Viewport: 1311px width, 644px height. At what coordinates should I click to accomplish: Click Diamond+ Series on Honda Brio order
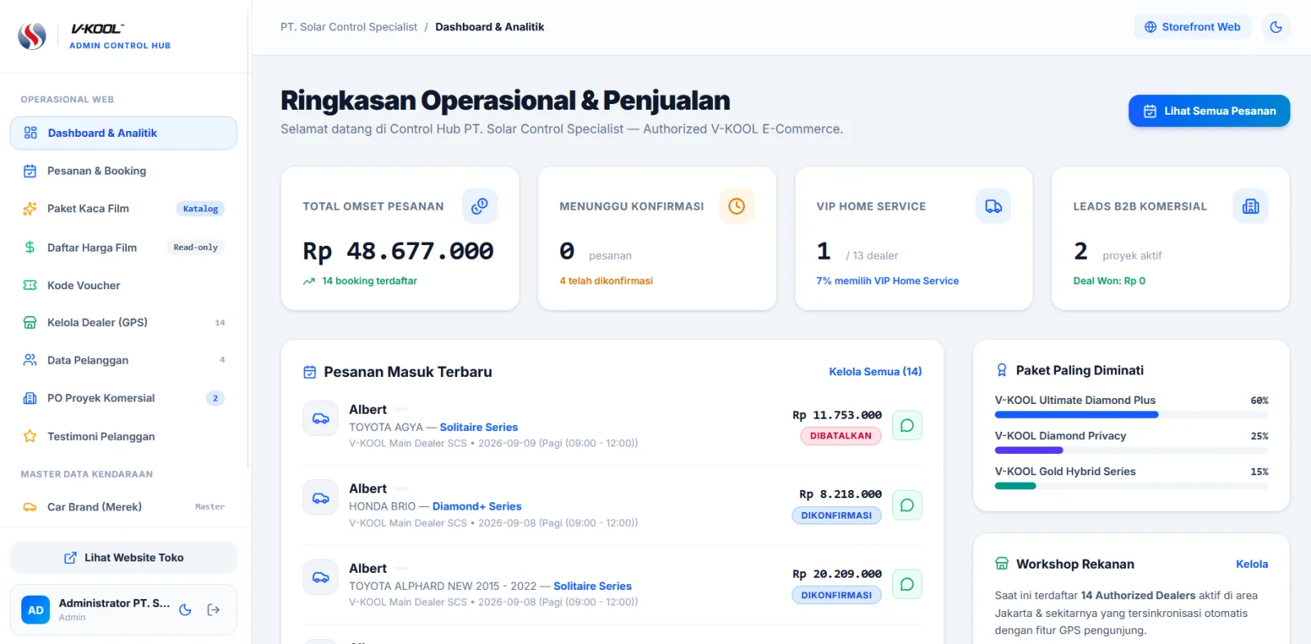pyautogui.click(x=477, y=506)
